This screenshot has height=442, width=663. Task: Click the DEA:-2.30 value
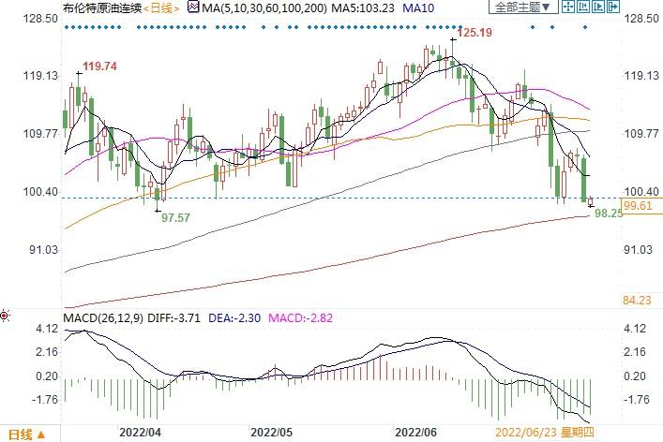[x=234, y=317]
